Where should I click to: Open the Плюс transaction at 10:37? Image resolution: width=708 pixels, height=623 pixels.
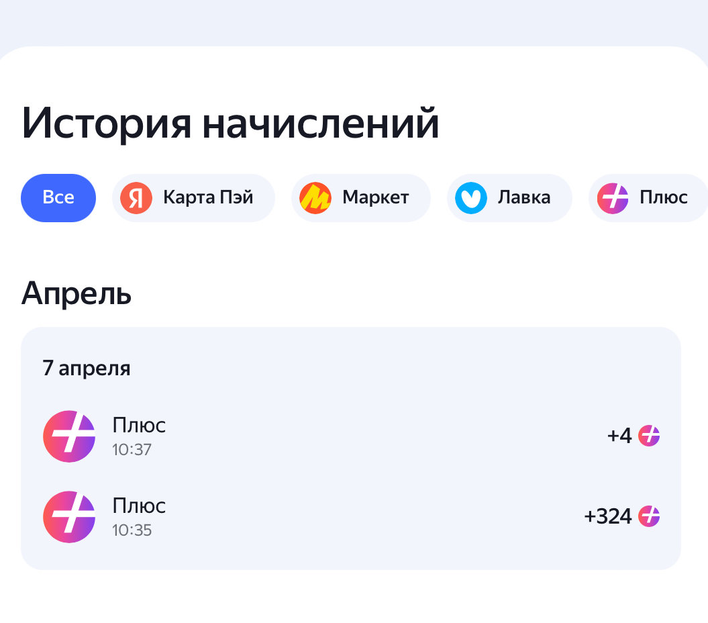[x=351, y=436]
